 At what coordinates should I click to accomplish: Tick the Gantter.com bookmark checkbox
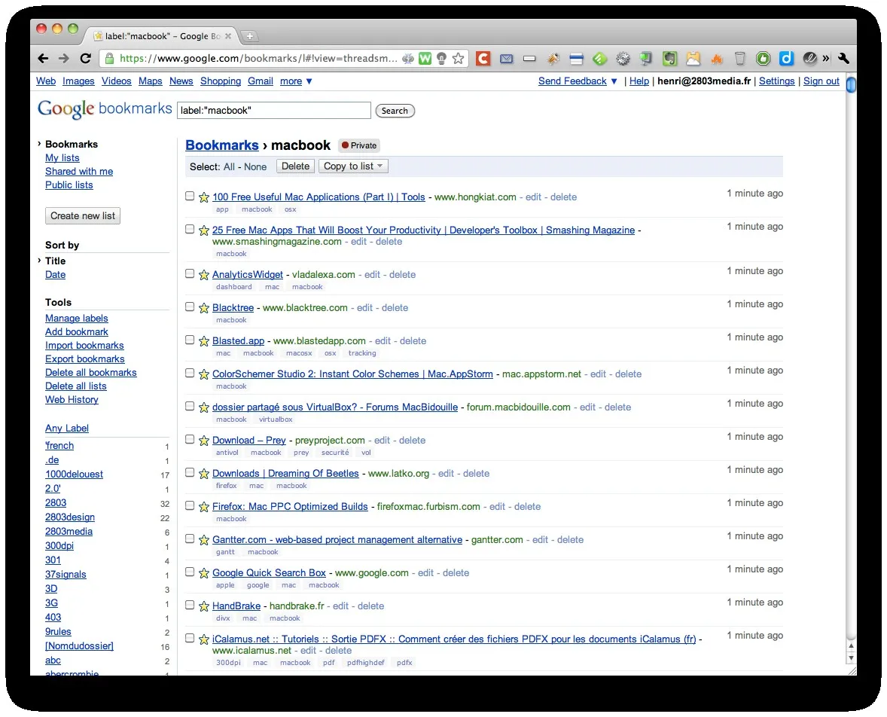point(190,539)
